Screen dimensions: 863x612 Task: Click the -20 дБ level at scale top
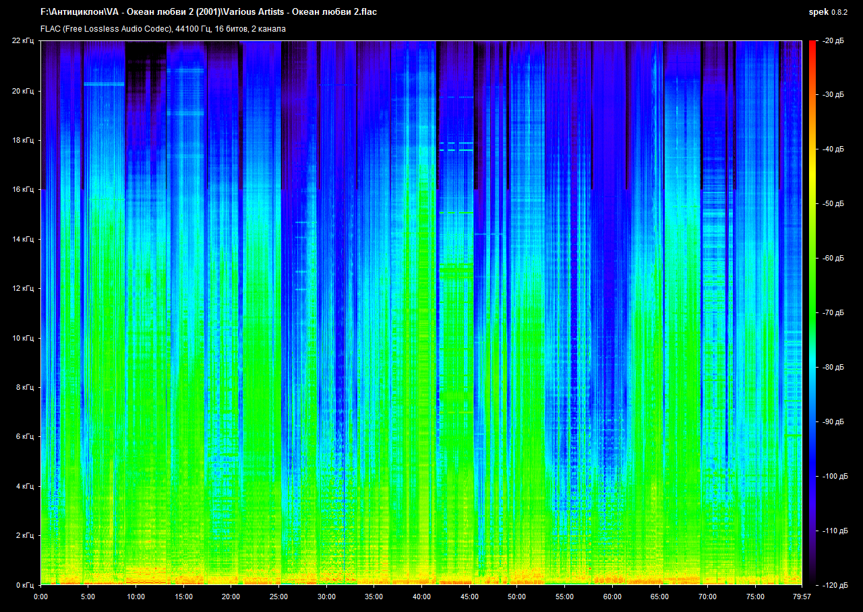832,41
